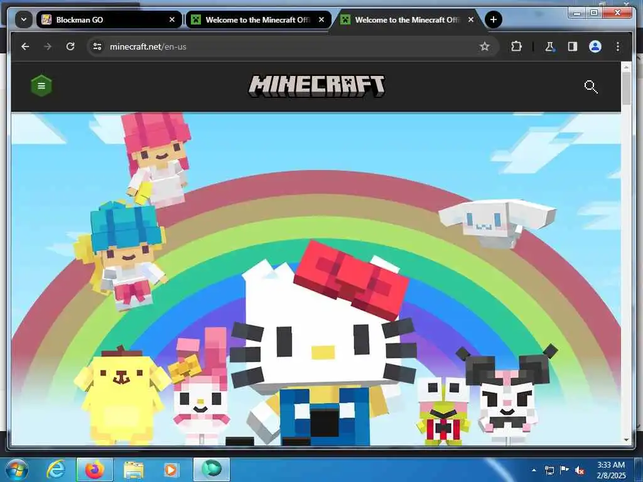Click the scrollbar down arrow
The image size is (643, 482).
(626, 440)
